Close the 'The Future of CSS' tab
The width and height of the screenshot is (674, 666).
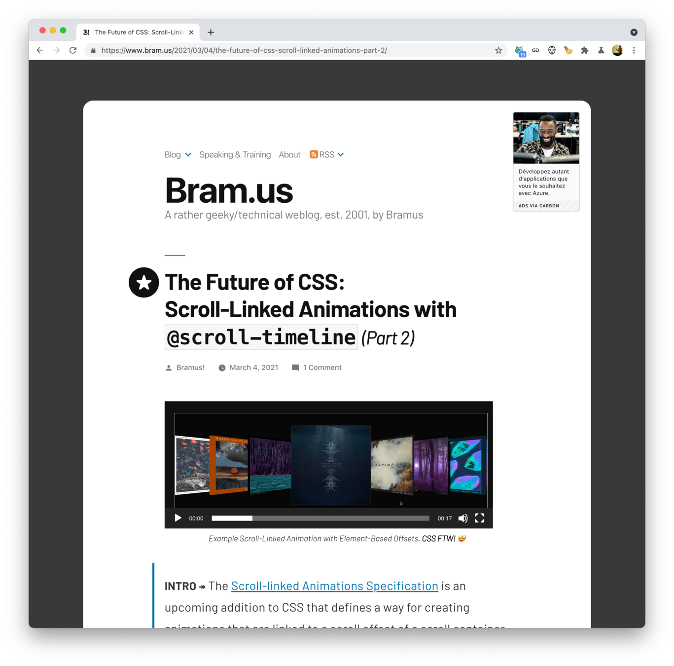point(191,32)
